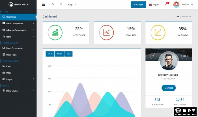Click the hamburger menu toggle icon
Screen dimensions: 198x117
43,5
